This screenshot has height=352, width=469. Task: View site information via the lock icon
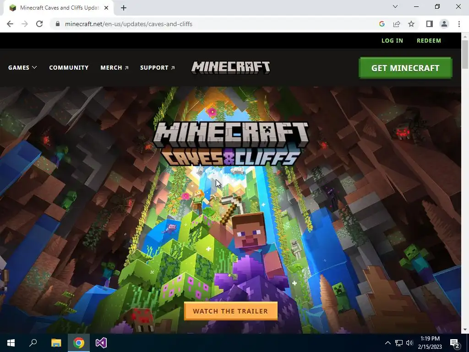tap(58, 24)
